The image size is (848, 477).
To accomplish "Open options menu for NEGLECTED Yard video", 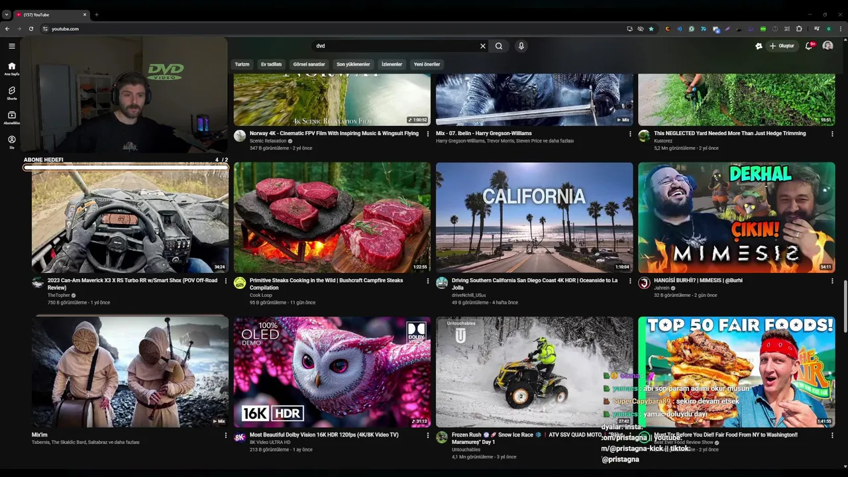I will coord(832,134).
